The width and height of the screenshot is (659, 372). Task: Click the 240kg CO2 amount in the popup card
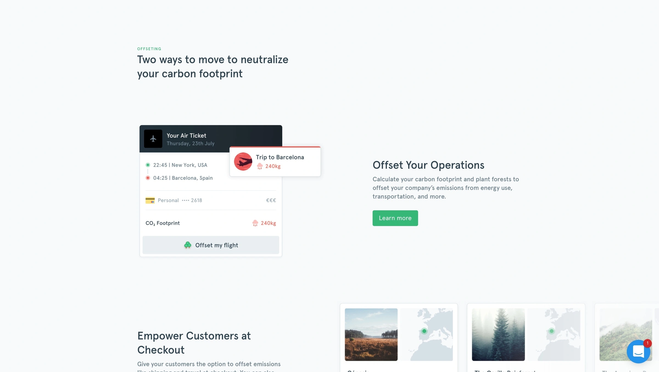click(272, 166)
